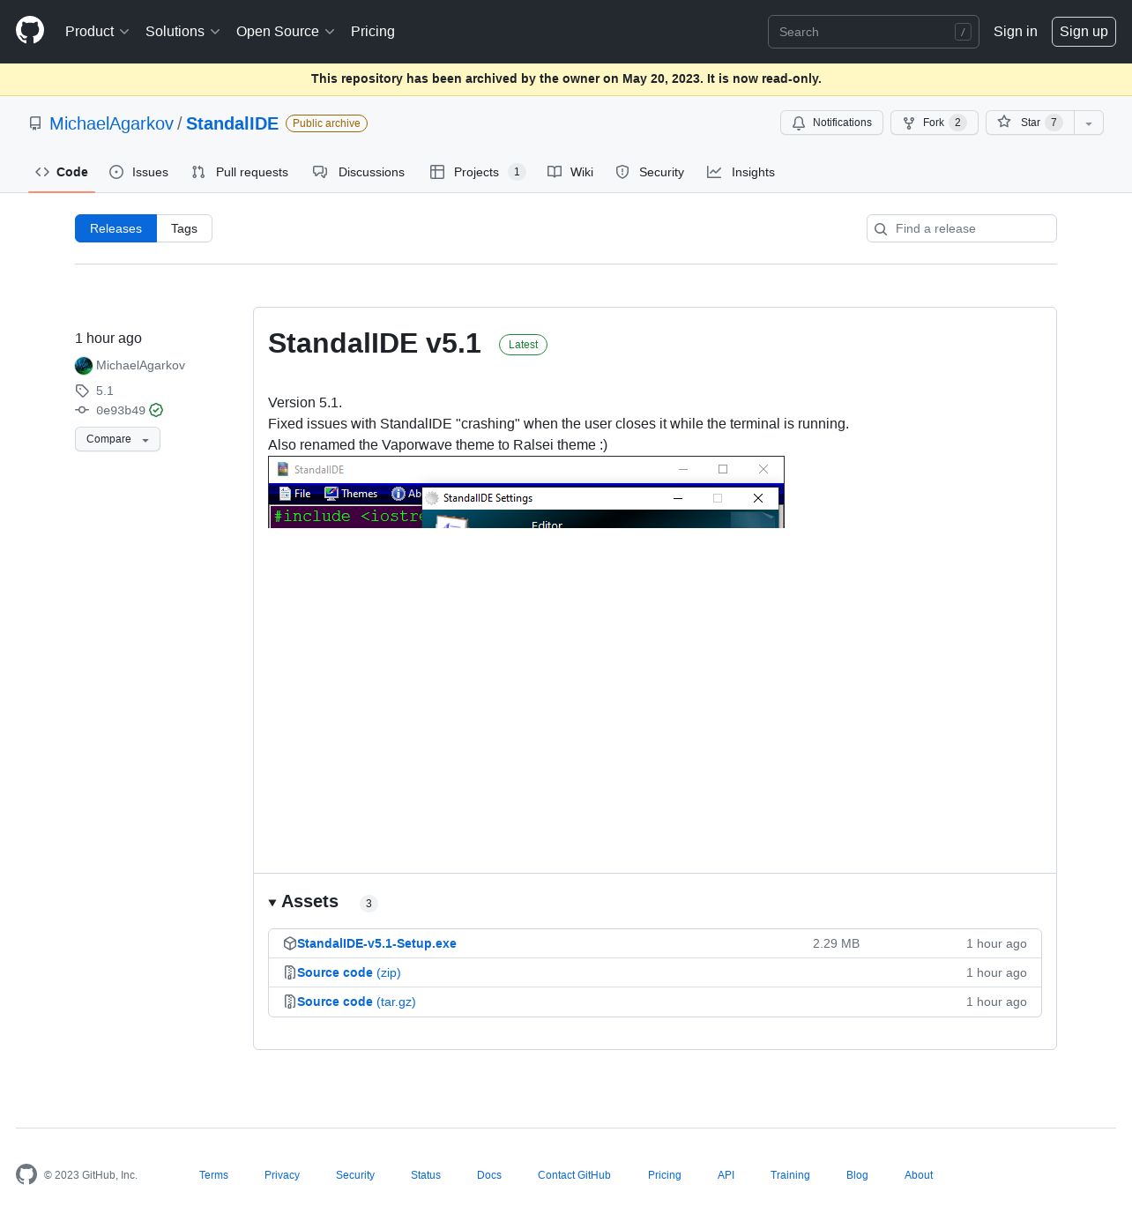Viewport: 1132px width, 1229px height.
Task: Go to Pricing in top navigation
Action: 373,31
